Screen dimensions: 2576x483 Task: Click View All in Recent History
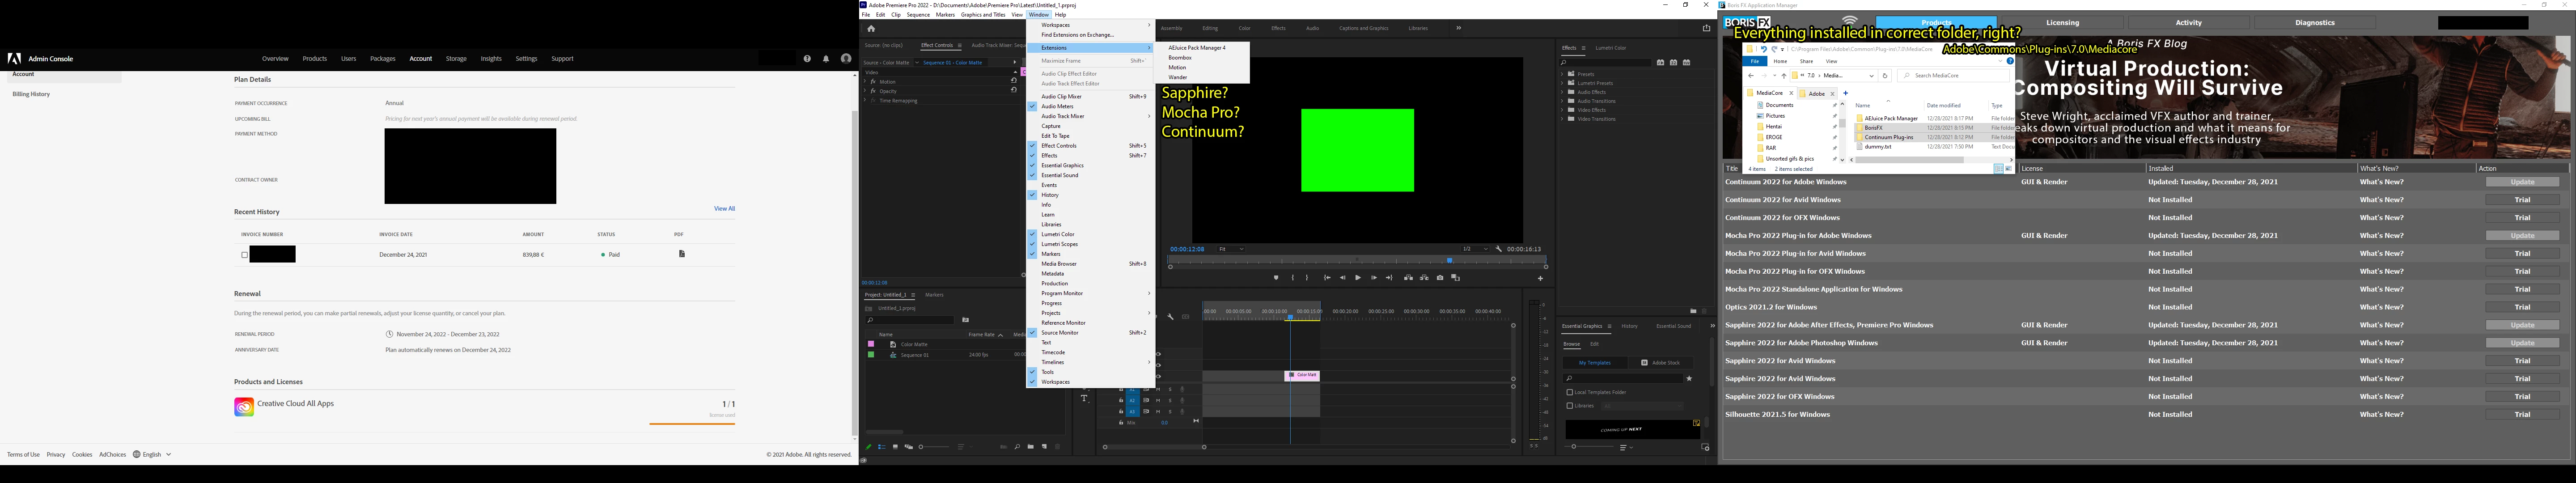[x=724, y=209]
